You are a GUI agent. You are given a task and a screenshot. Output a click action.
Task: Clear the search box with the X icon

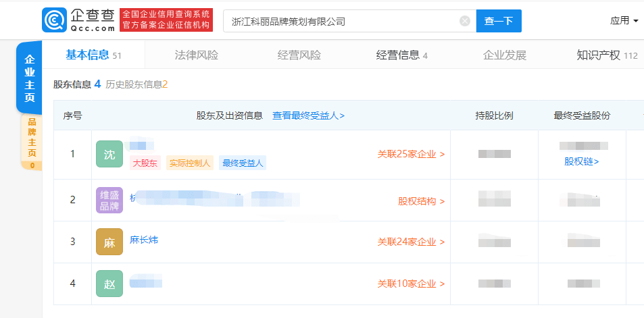click(x=464, y=21)
